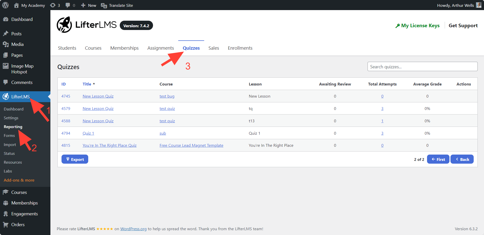Click ID column header
This screenshot has width=484, height=235.
(x=64, y=84)
